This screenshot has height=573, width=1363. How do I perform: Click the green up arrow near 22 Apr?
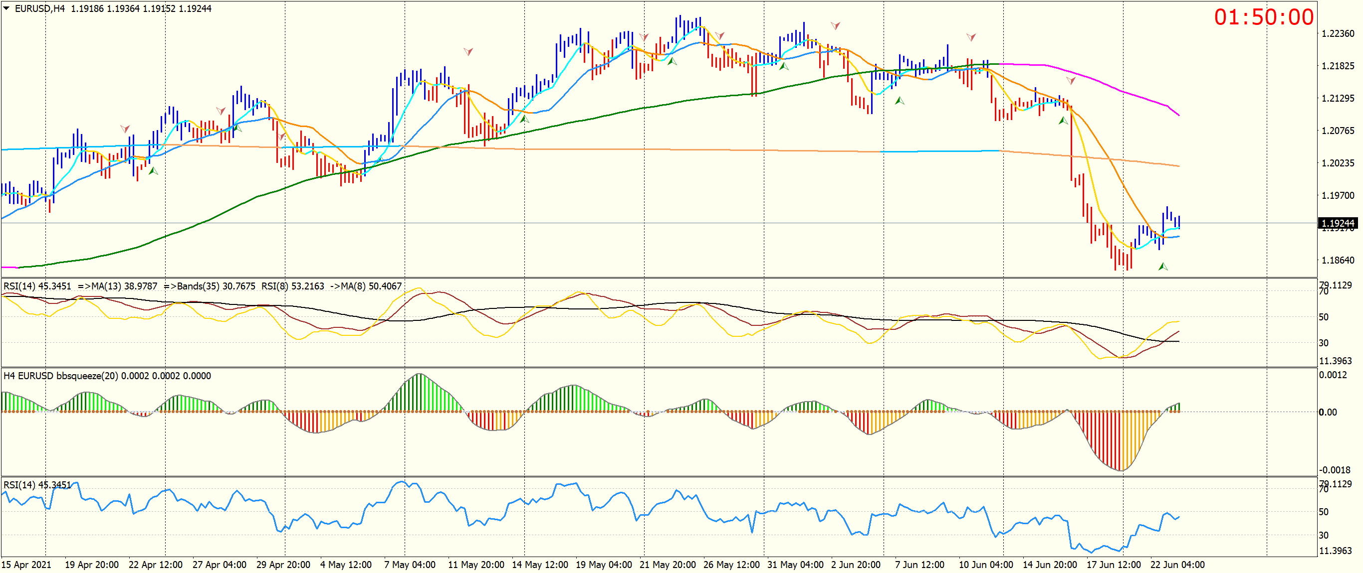154,171
